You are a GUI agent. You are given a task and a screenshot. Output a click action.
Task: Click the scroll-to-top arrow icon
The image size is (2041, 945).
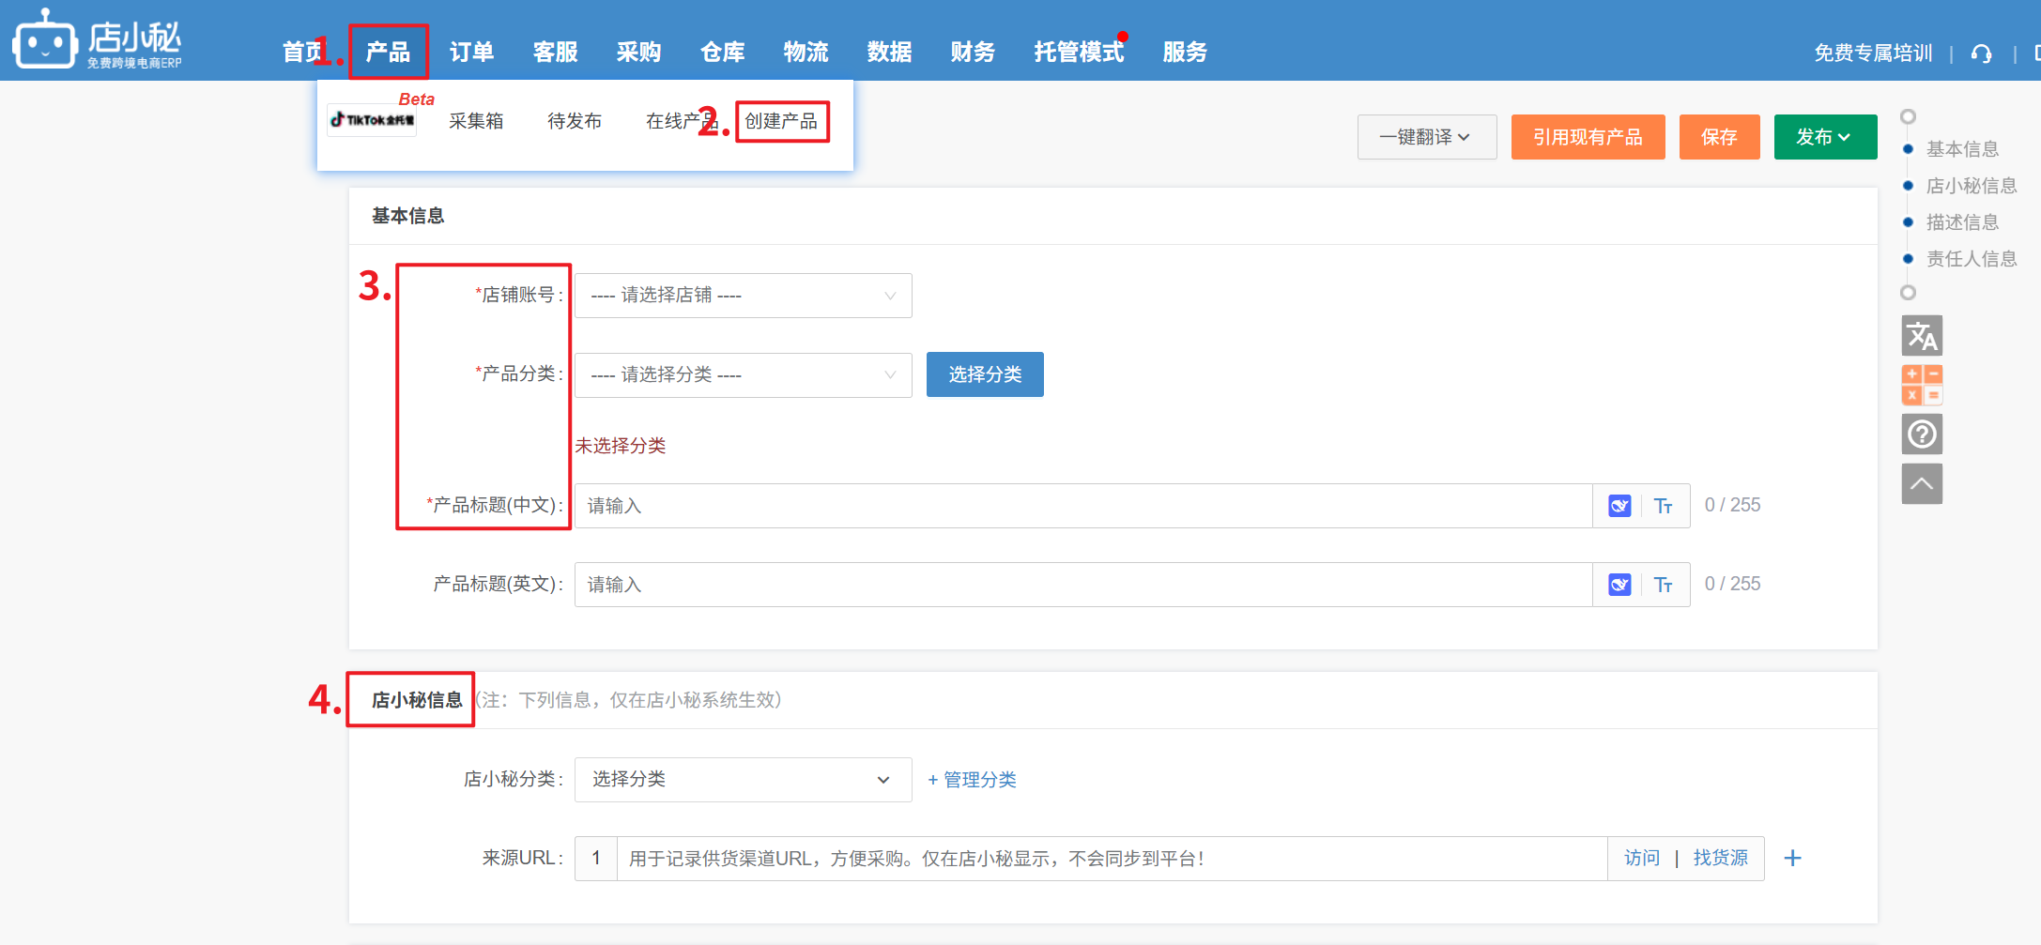pyautogui.click(x=1921, y=484)
